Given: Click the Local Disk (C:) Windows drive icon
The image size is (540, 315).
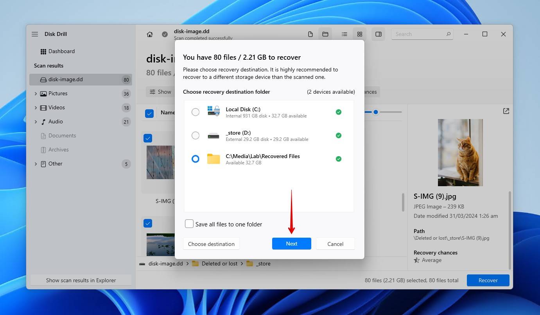Looking at the screenshot, I should [x=213, y=111].
